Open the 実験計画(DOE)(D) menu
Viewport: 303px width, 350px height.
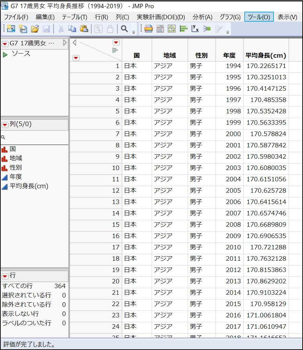tap(161, 17)
